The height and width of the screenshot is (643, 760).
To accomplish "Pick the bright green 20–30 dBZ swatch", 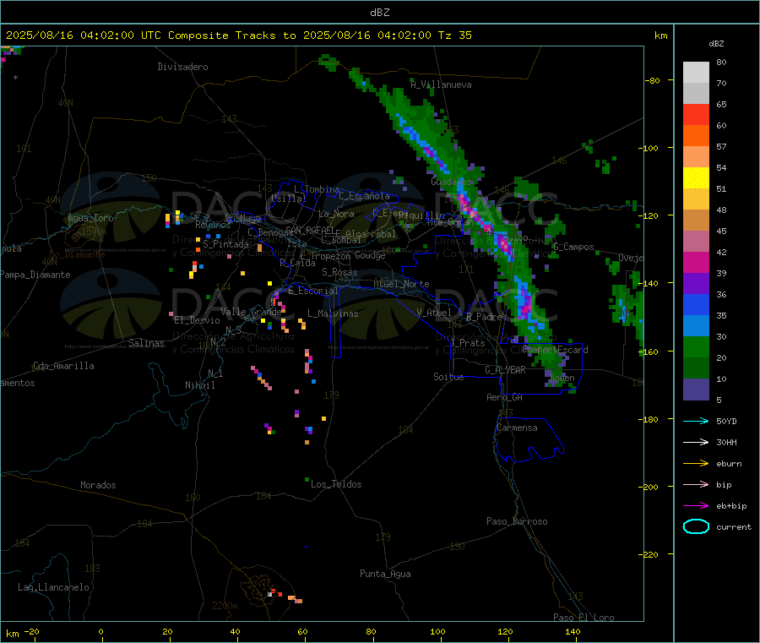I will pyautogui.click(x=696, y=346).
